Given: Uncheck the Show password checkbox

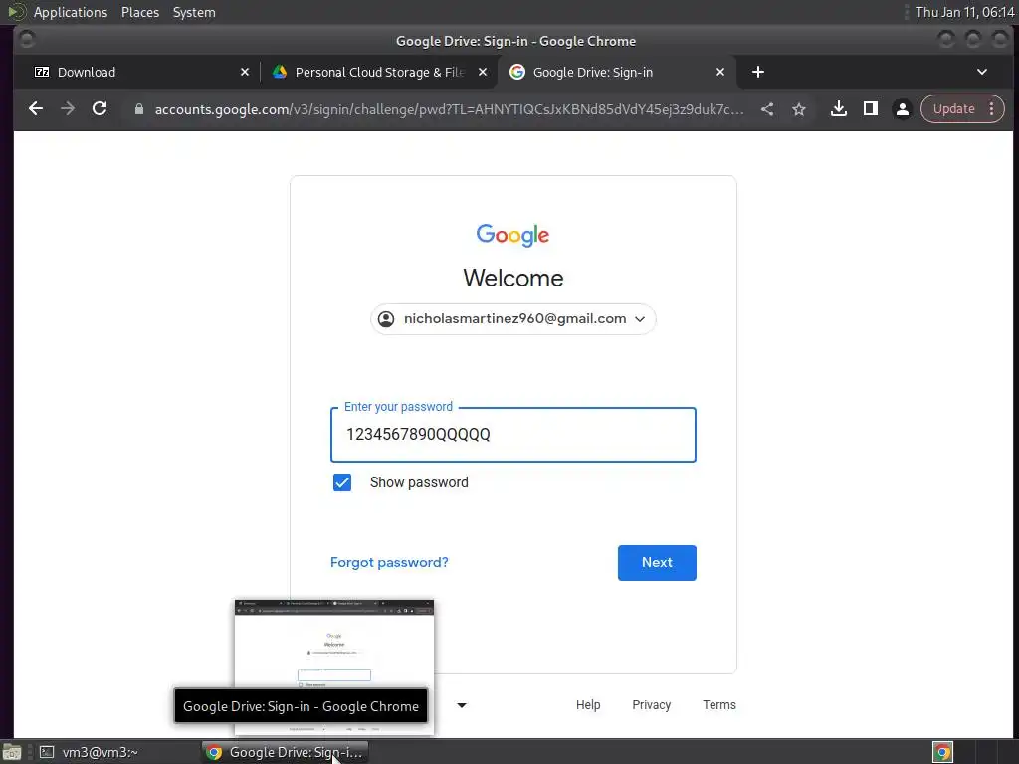Looking at the screenshot, I should pyautogui.click(x=342, y=482).
